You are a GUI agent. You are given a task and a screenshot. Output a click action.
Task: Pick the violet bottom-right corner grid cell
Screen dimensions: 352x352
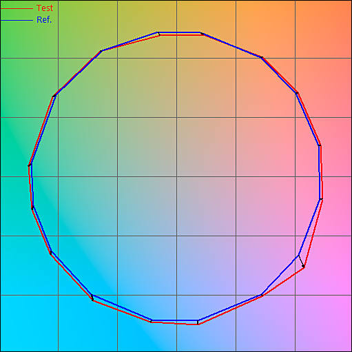point(323,323)
